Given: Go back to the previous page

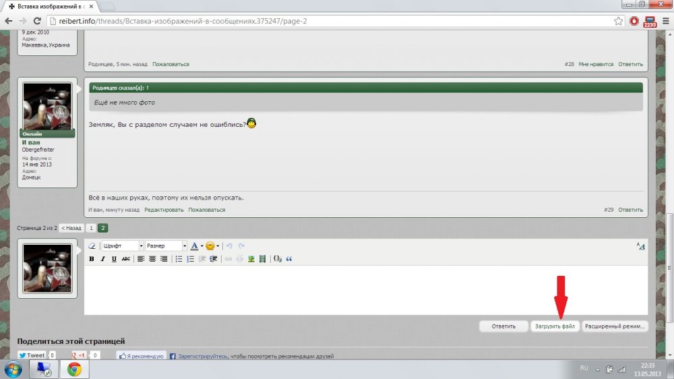Looking at the screenshot, I should pyautogui.click(x=8, y=21).
